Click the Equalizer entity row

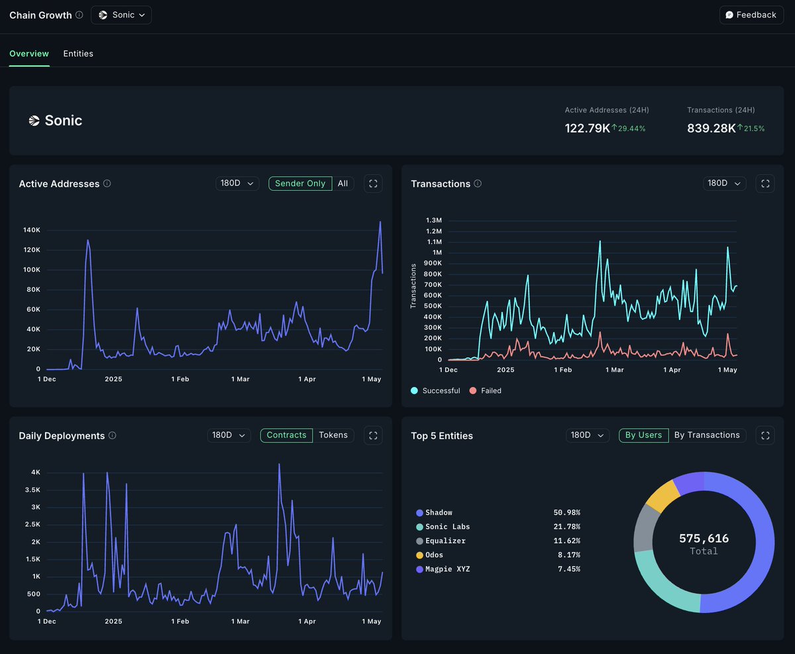(x=498, y=541)
